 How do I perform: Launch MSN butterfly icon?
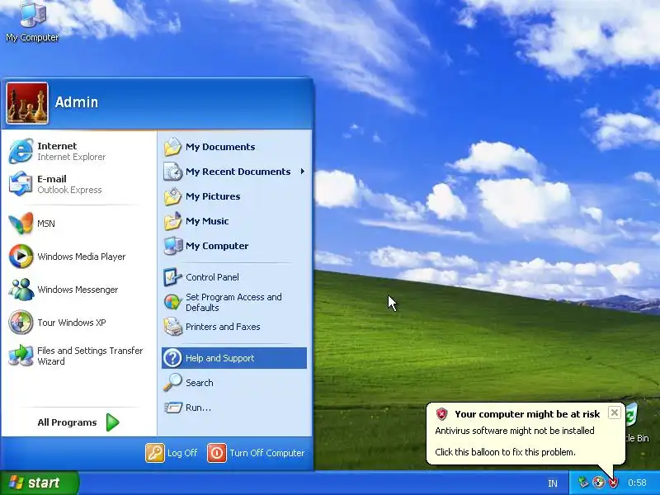[21, 223]
